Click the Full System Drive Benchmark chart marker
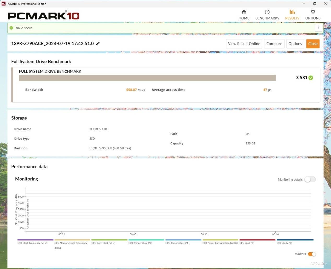This screenshot has height=269, width=331. [28, 214]
